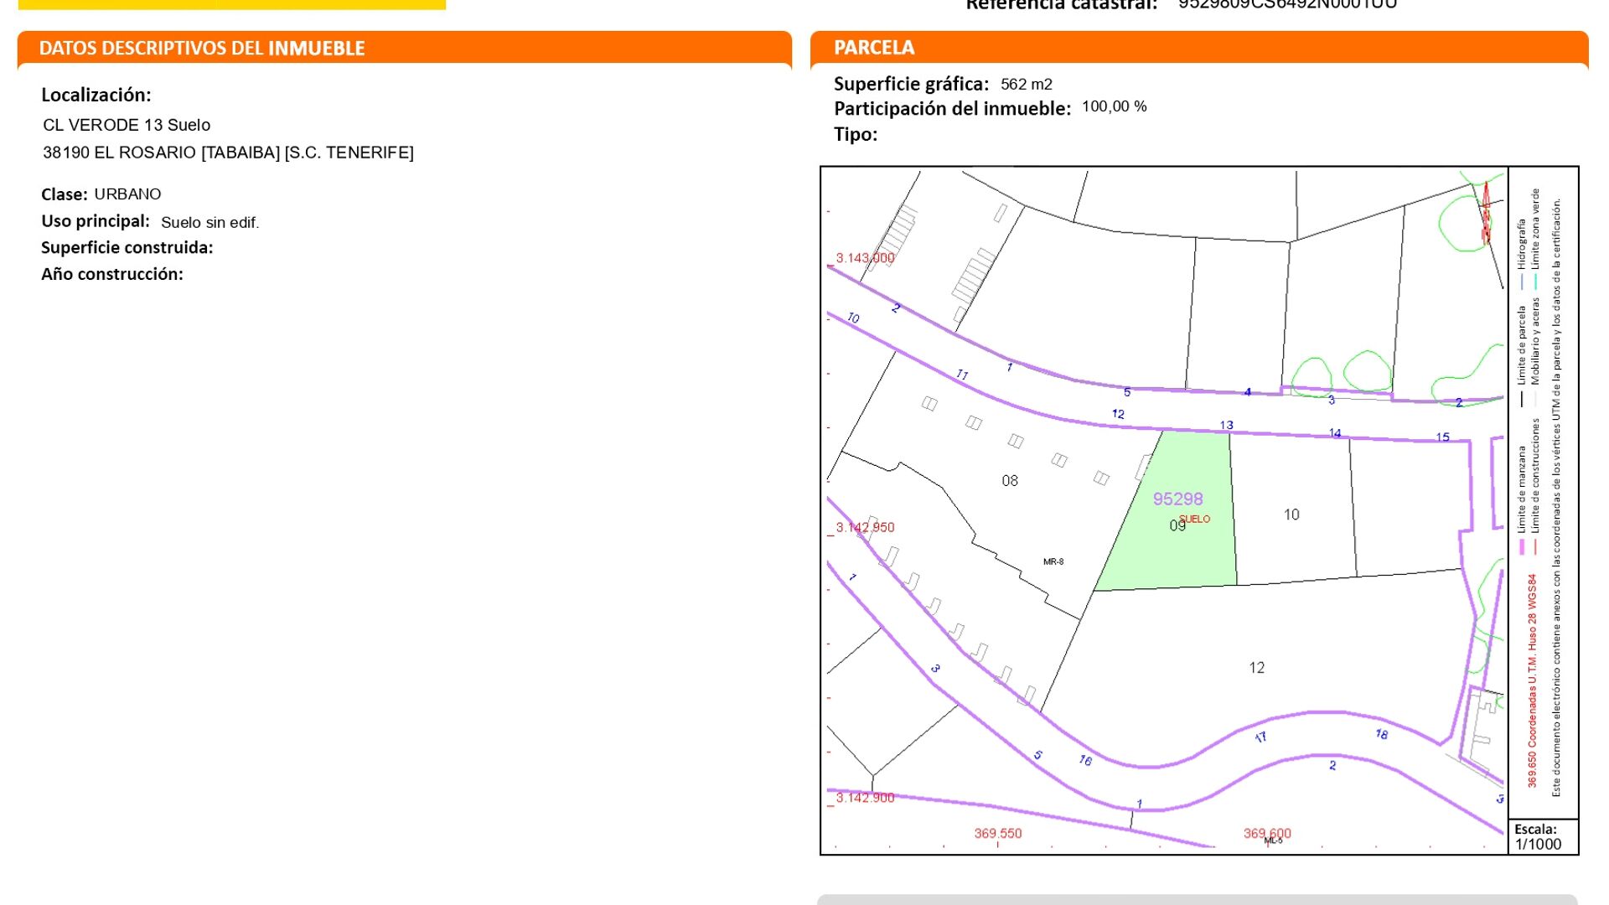Click the 562 m2 surface value
1609x905 pixels.
[x=1026, y=85]
